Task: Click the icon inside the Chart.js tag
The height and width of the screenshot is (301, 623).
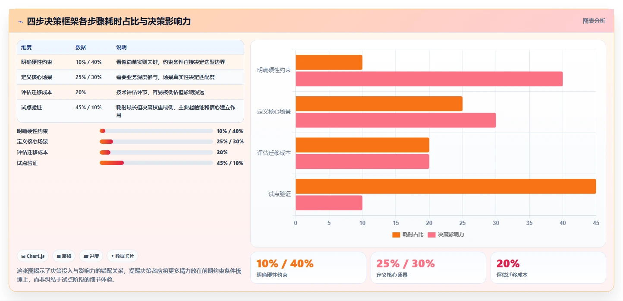Action: 23,256
